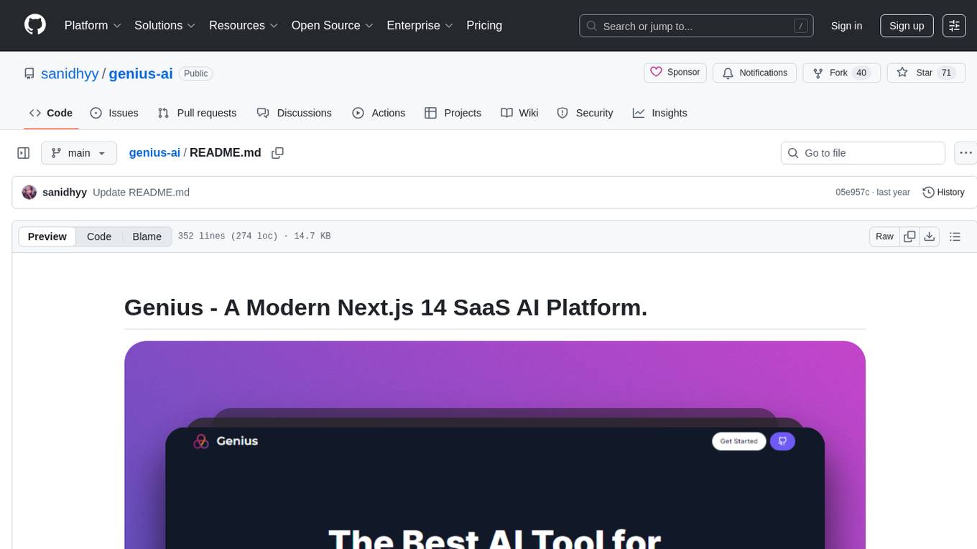
Task: Open the Raw file view
Action: (x=884, y=236)
